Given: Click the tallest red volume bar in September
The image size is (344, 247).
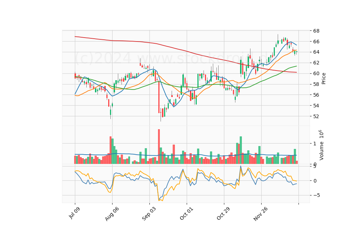Looking at the screenshot, I should click(159, 147).
